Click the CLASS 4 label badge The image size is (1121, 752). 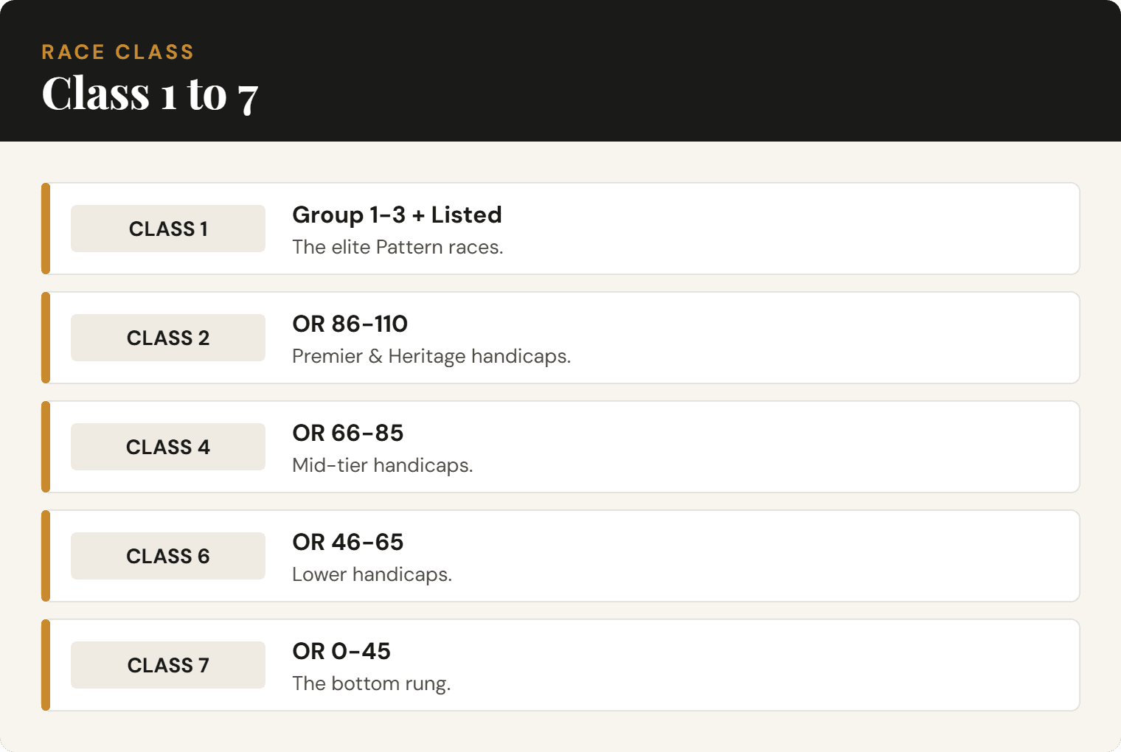168,447
